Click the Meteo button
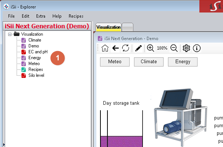 coord(115,62)
